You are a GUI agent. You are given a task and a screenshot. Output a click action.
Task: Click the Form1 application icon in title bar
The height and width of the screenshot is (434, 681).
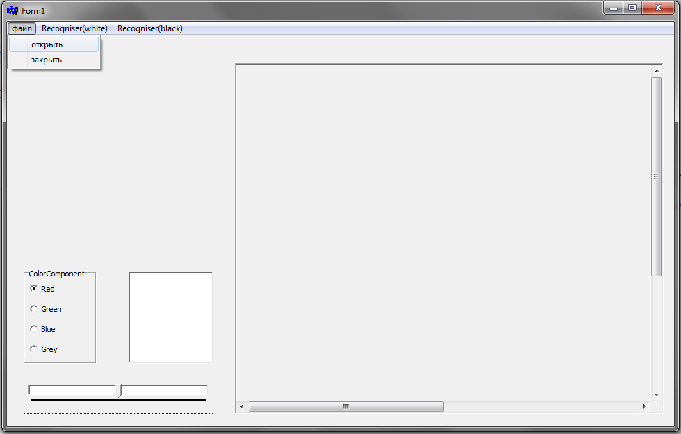[x=13, y=10]
